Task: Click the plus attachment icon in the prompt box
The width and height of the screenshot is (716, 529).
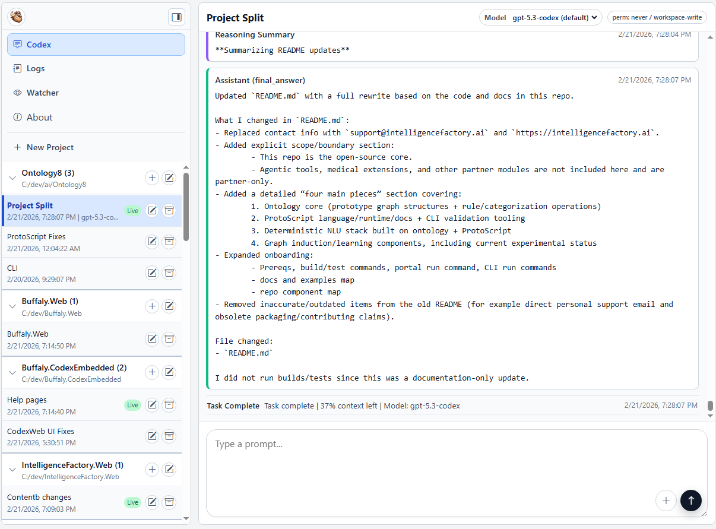Action: pos(666,501)
